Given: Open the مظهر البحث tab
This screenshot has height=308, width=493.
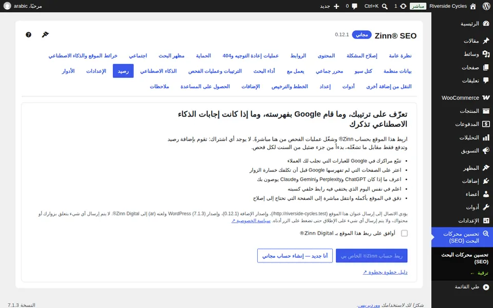Looking at the screenshot, I should pos(172,55).
